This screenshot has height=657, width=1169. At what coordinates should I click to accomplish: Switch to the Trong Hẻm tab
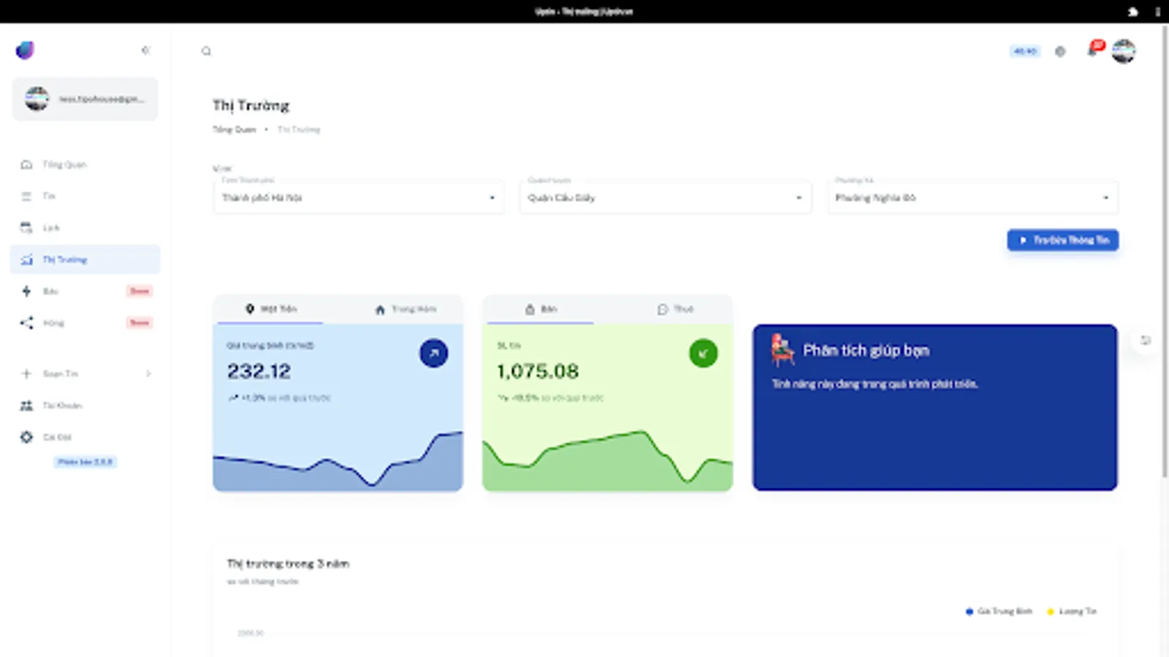pyautogui.click(x=405, y=310)
